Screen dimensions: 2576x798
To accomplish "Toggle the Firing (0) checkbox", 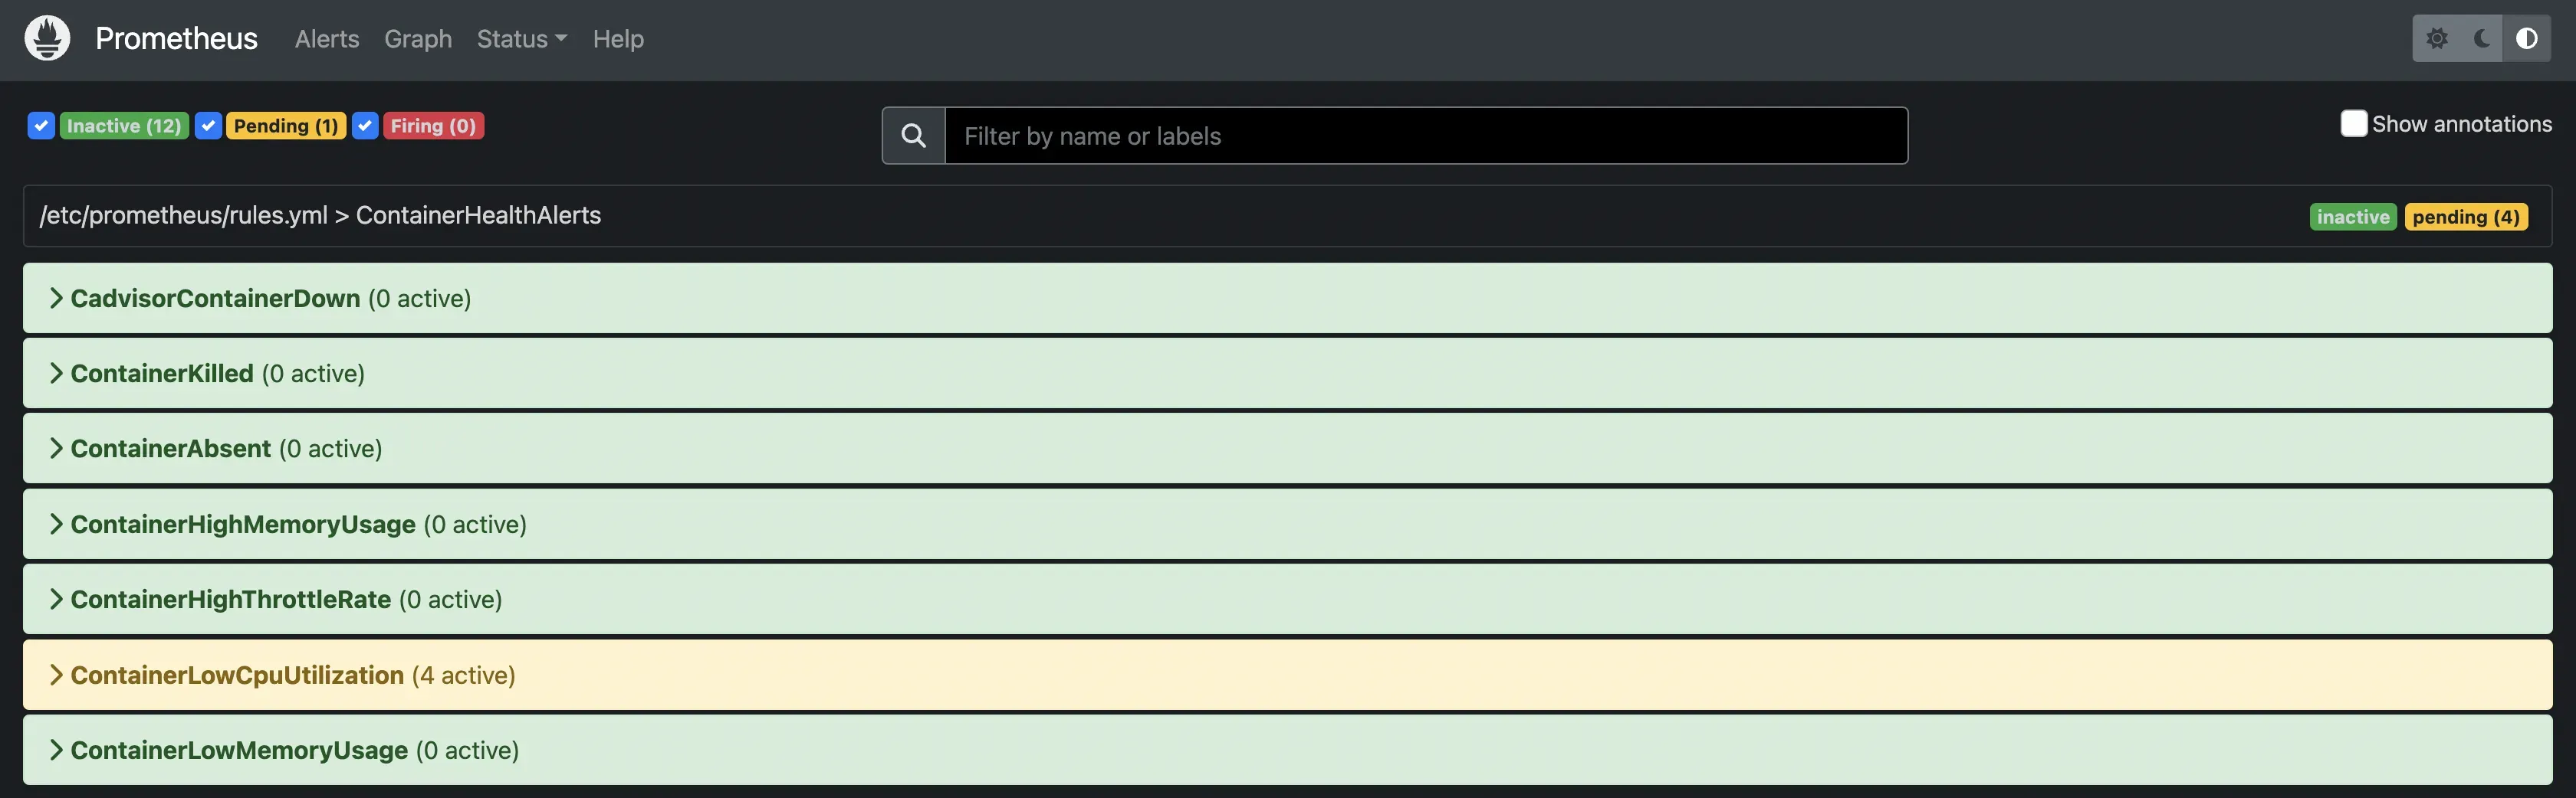I will (365, 126).
